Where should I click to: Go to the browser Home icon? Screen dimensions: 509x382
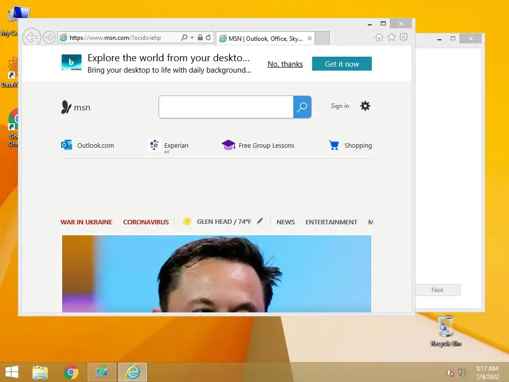(x=379, y=37)
